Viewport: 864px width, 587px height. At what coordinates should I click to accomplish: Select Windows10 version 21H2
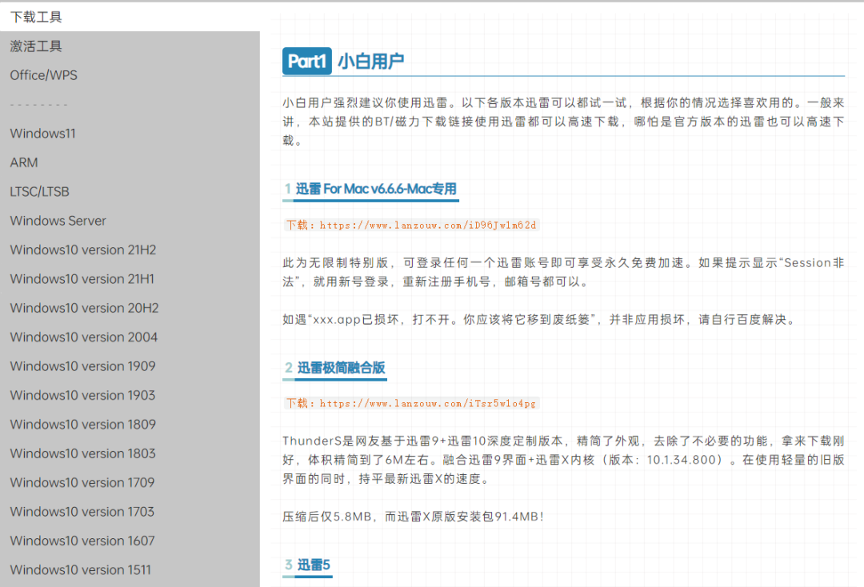click(x=82, y=250)
